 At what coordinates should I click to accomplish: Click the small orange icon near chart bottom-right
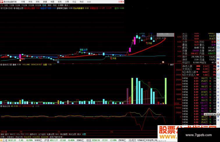point(163,62)
